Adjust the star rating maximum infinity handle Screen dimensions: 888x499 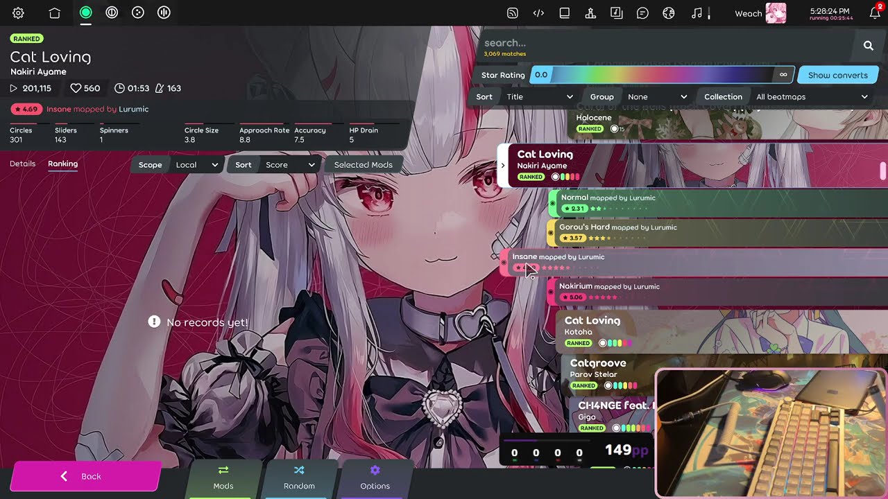(783, 75)
